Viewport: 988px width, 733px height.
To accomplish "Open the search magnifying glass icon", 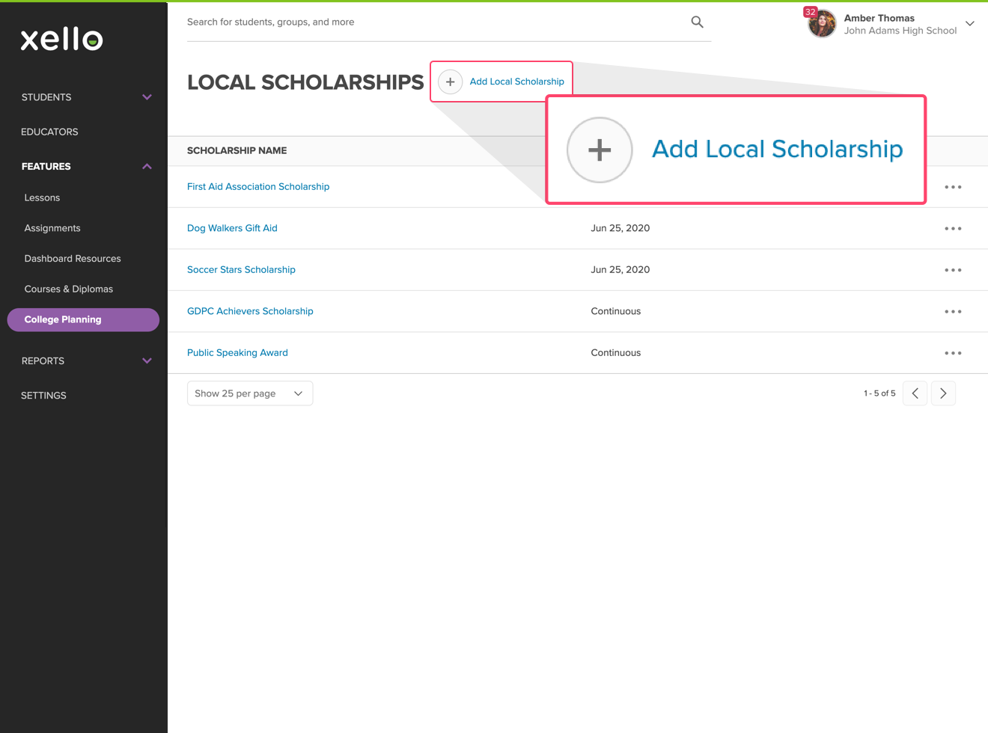I will pyautogui.click(x=697, y=22).
